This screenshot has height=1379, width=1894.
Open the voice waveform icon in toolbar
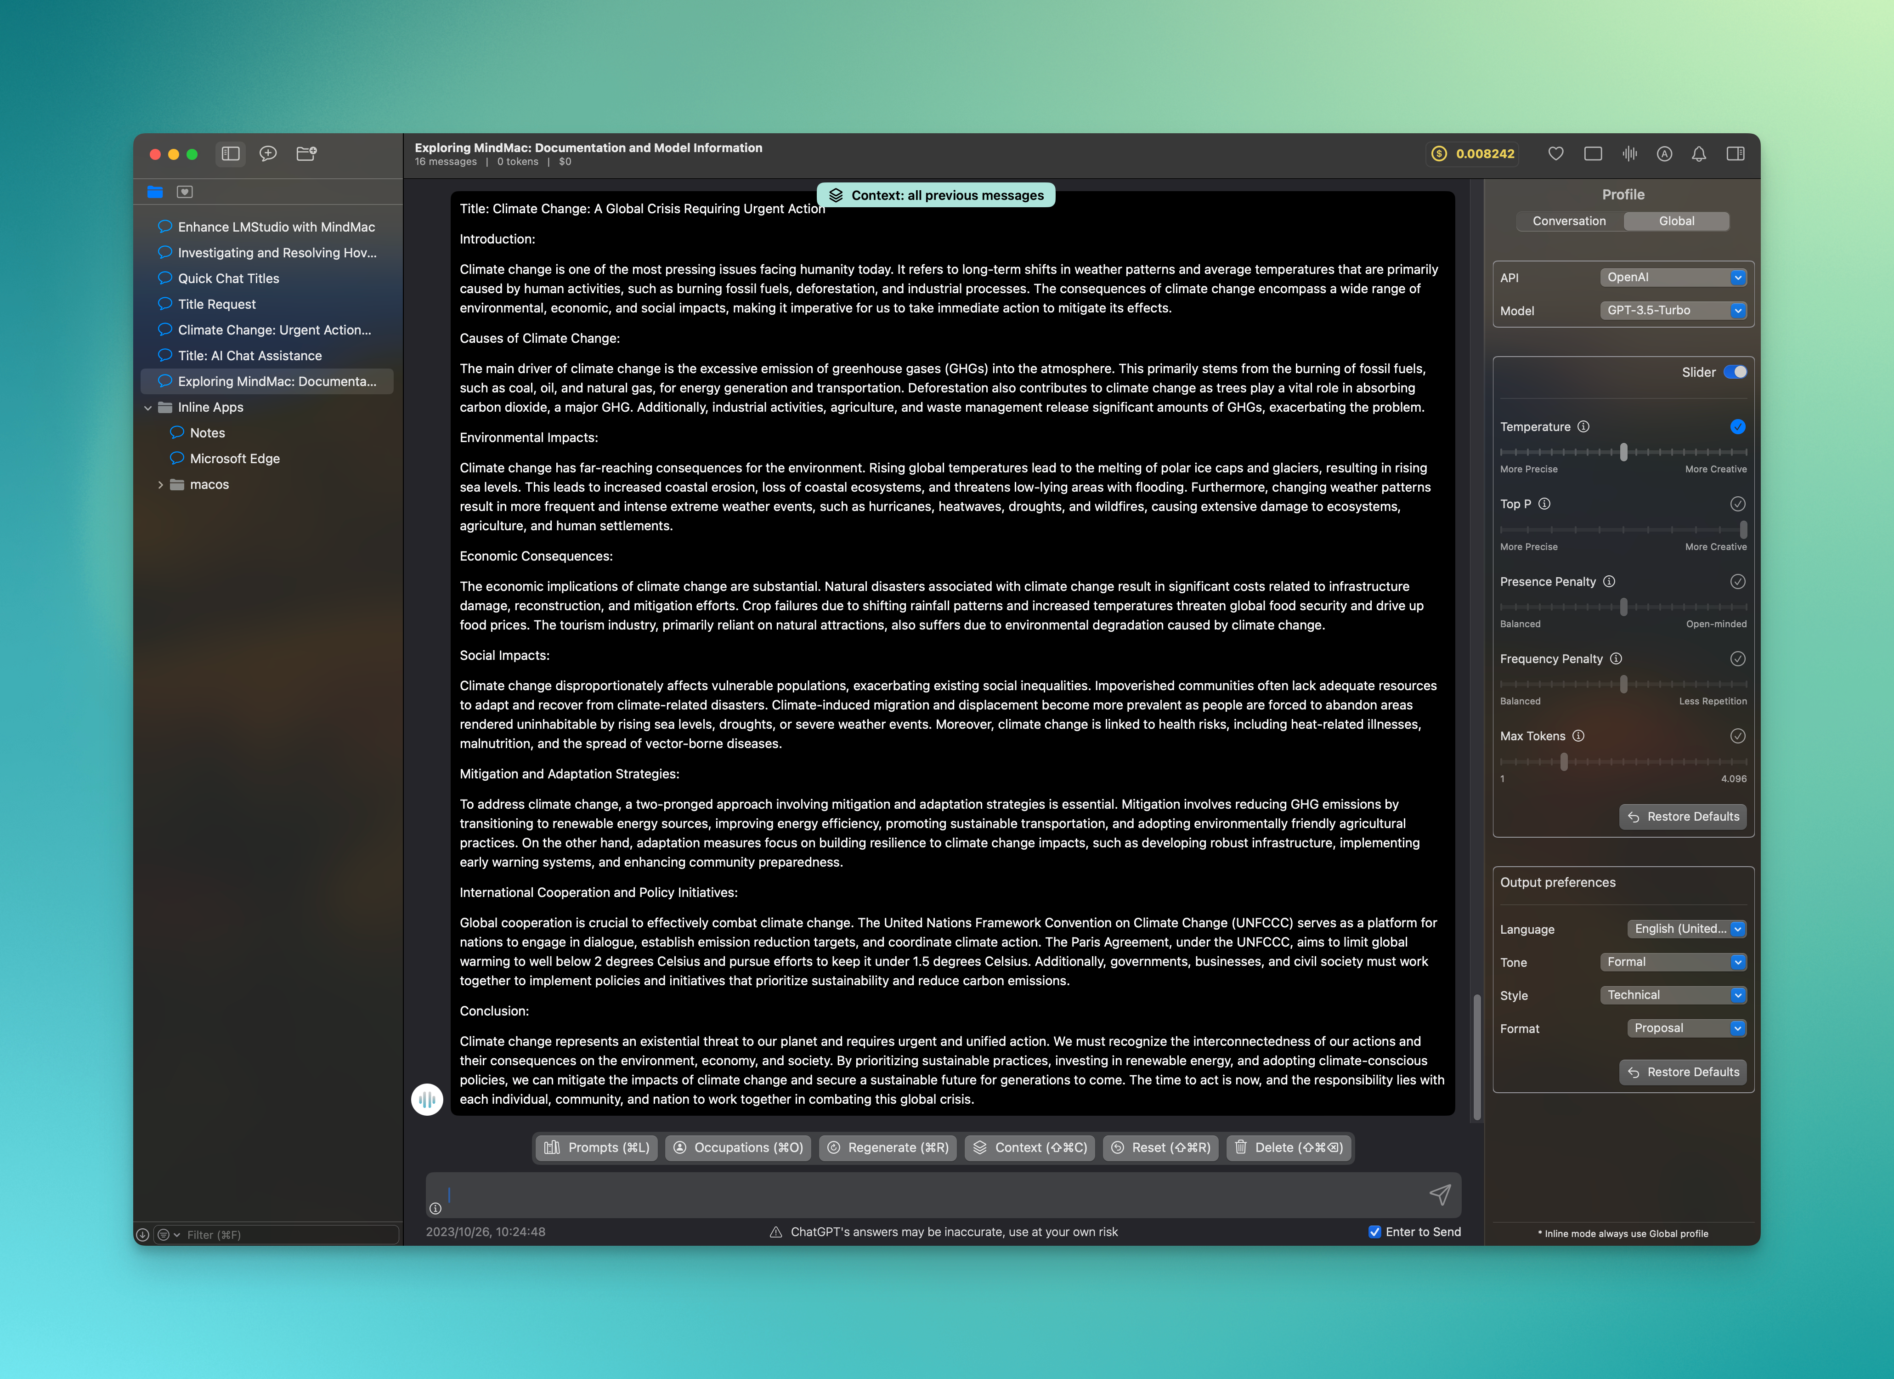point(1629,153)
